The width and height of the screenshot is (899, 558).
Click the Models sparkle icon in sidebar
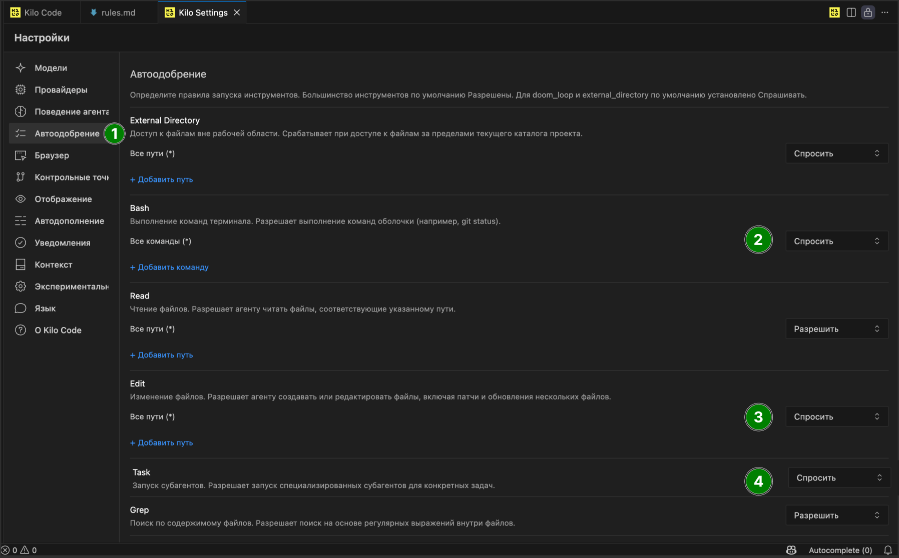(x=21, y=68)
